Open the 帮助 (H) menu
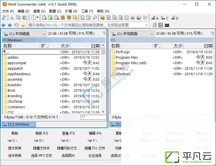This screenshot has width=216, height=166. coord(103,11)
